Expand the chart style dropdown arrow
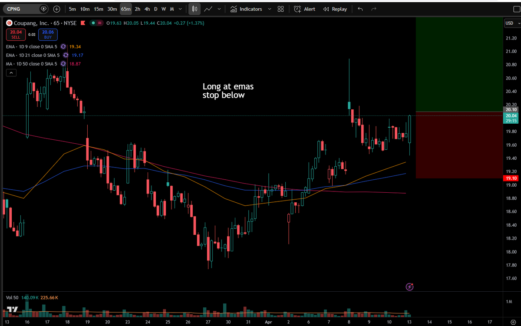This screenshot has height=326, width=521. tap(219, 9)
